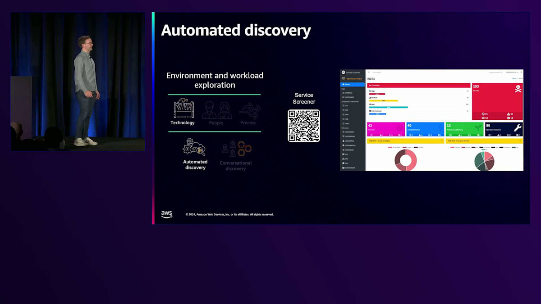
Task: Click the red Security card showing 153
Action: pos(497,101)
